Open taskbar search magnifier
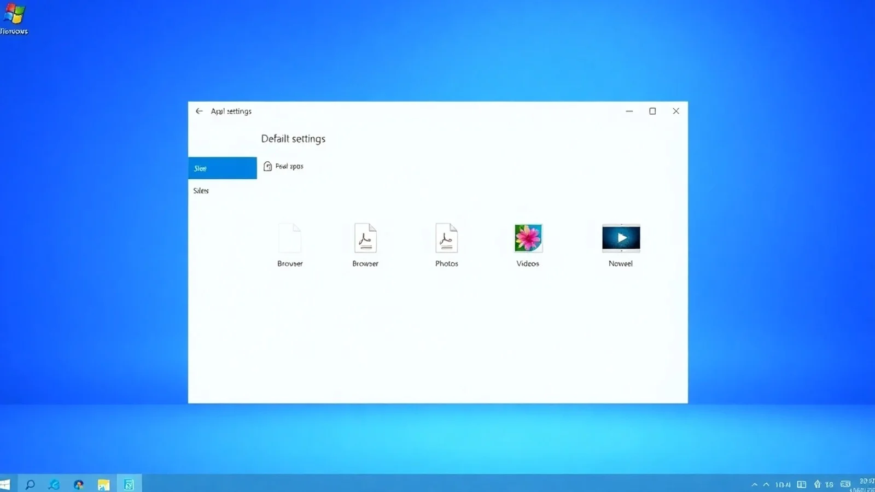The width and height of the screenshot is (875, 492). [x=30, y=484]
